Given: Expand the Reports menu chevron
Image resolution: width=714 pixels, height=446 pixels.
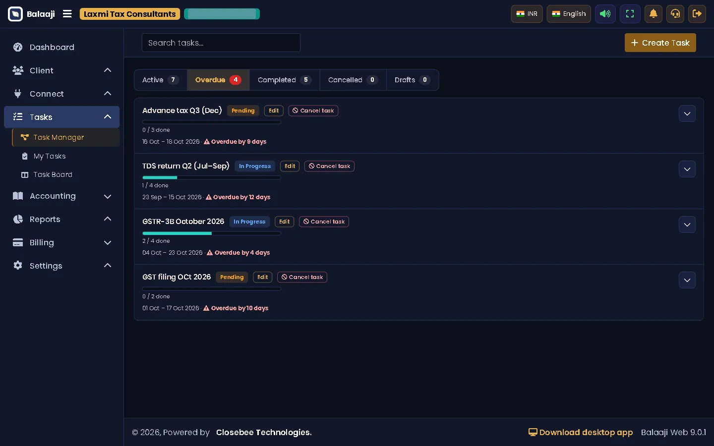Looking at the screenshot, I should (x=108, y=219).
